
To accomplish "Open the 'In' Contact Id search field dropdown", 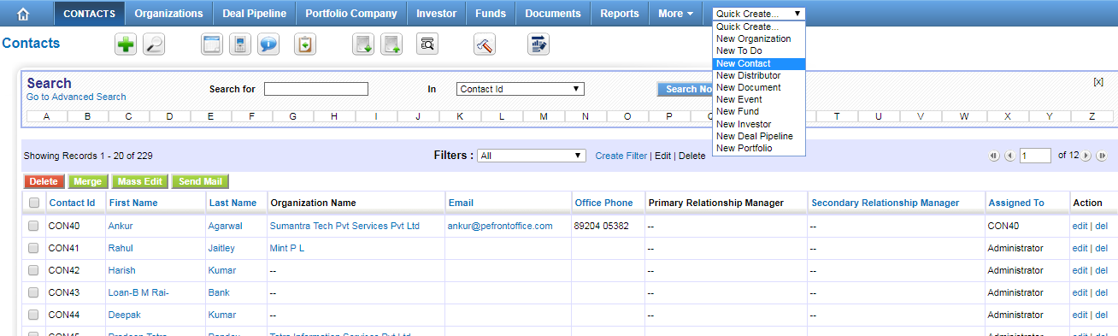I will point(520,88).
